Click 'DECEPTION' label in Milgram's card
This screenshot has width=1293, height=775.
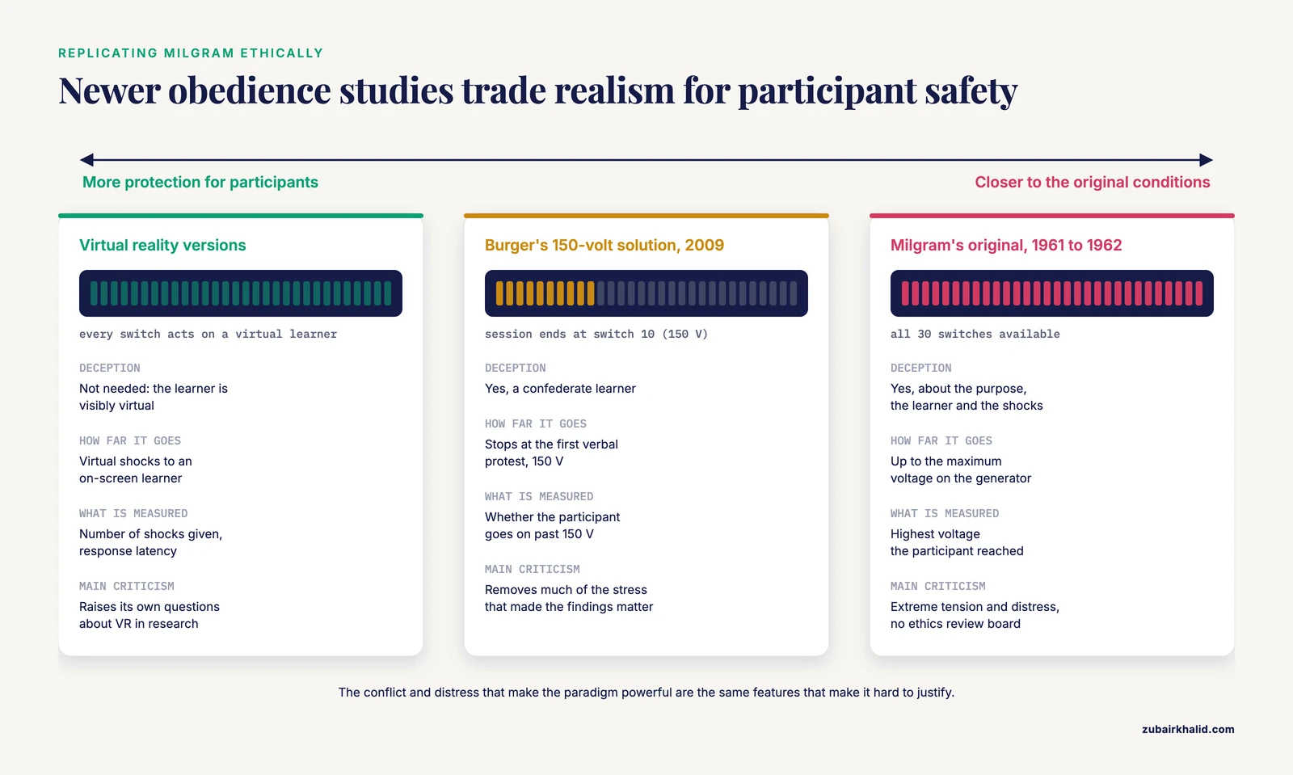[x=921, y=368]
